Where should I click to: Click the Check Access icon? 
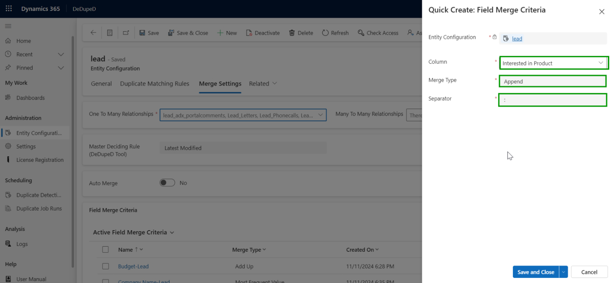point(361,33)
